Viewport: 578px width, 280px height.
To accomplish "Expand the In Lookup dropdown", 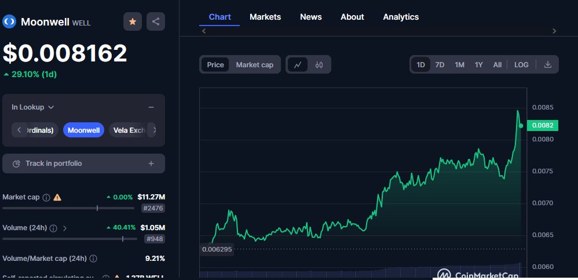I will pyautogui.click(x=33, y=107).
